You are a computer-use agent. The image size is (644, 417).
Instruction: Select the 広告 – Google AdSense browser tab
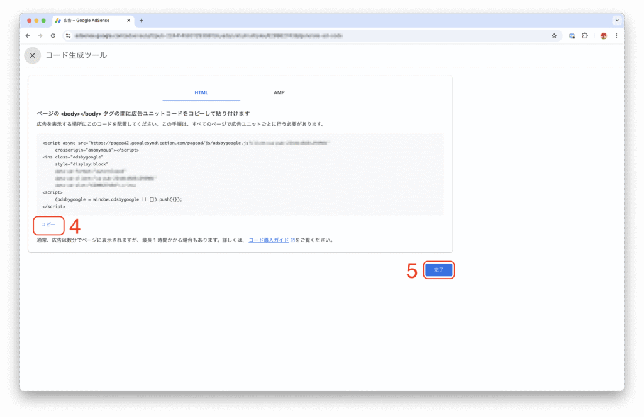[x=93, y=21]
